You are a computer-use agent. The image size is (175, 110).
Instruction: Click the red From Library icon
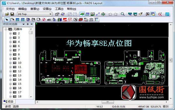click(80, 20)
